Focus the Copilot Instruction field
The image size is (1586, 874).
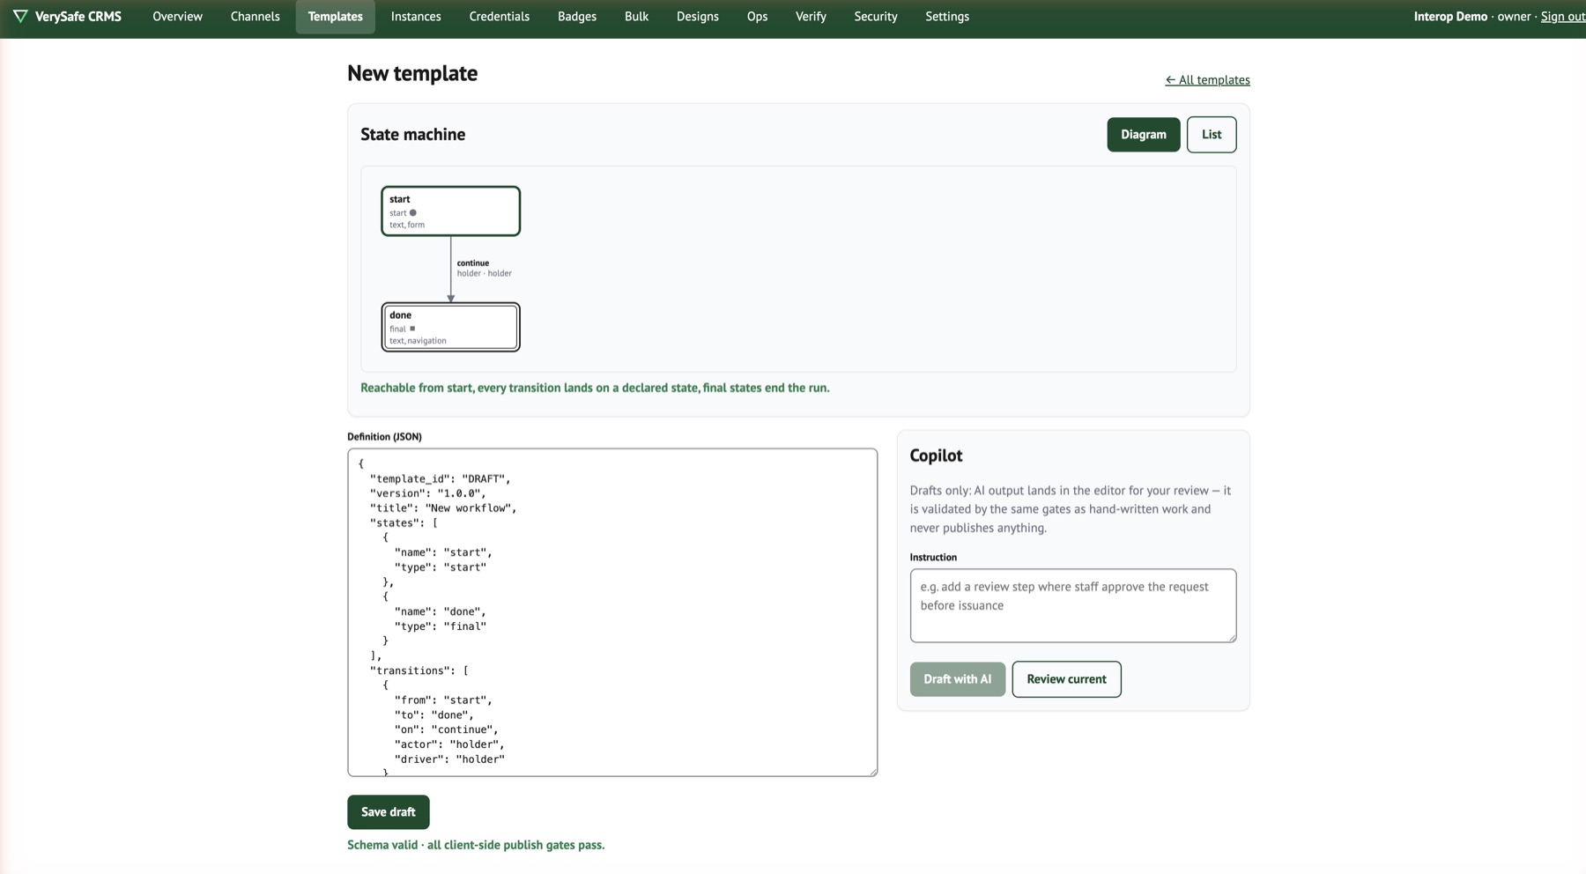[1072, 605]
